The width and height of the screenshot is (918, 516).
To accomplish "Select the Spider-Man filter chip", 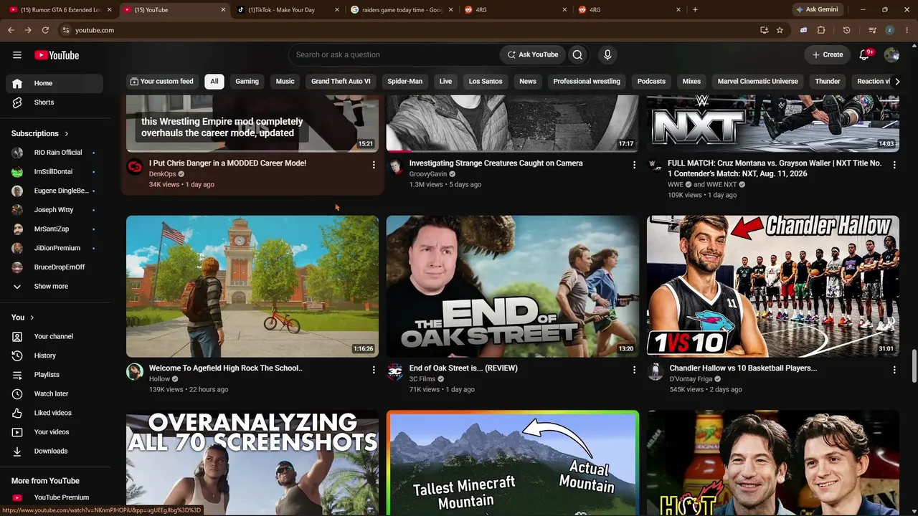I will coord(405,82).
